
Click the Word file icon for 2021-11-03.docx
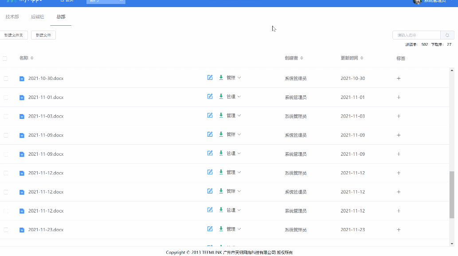(x=21, y=116)
